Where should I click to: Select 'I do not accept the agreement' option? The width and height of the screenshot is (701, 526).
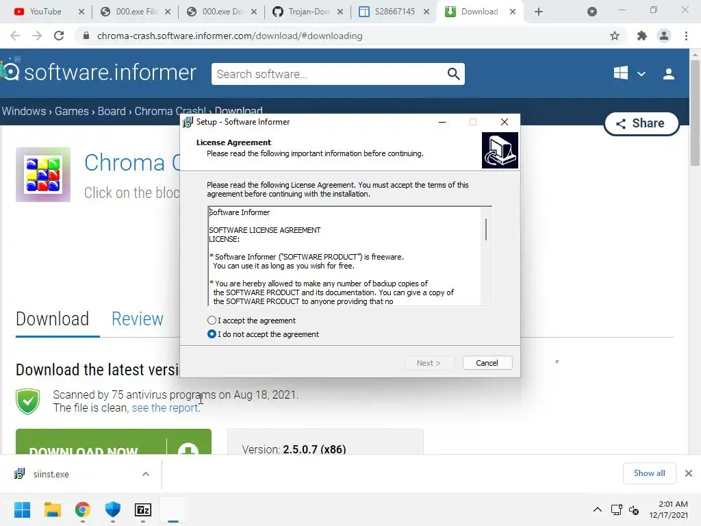pos(212,334)
